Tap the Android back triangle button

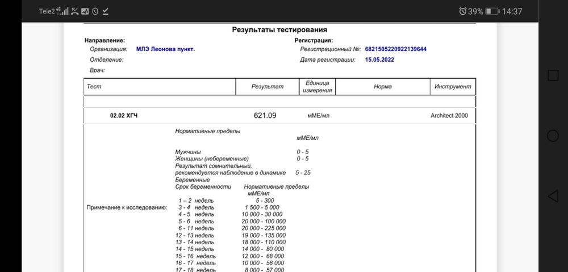[553, 196]
